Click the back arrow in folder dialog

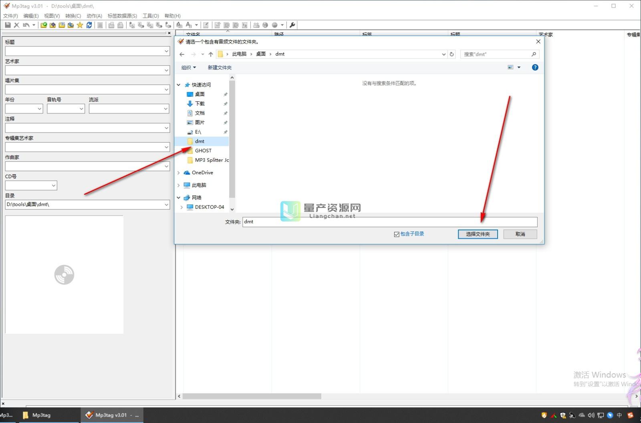(182, 54)
